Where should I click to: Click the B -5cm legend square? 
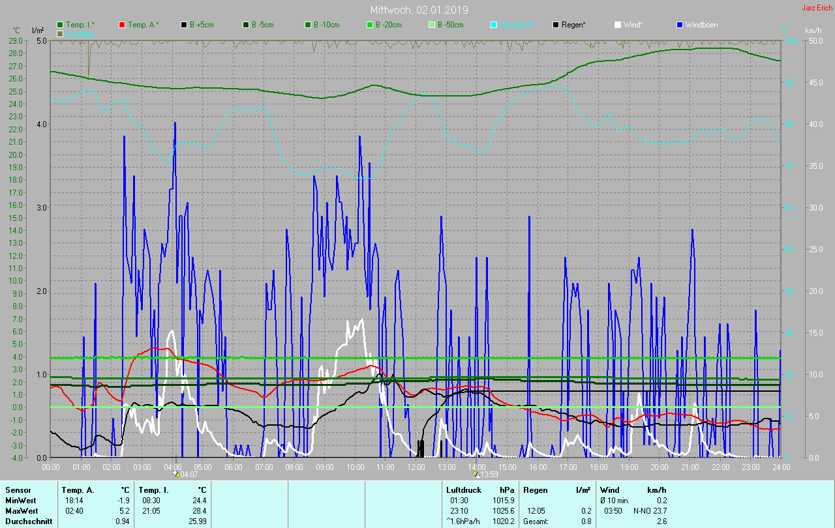click(x=246, y=25)
